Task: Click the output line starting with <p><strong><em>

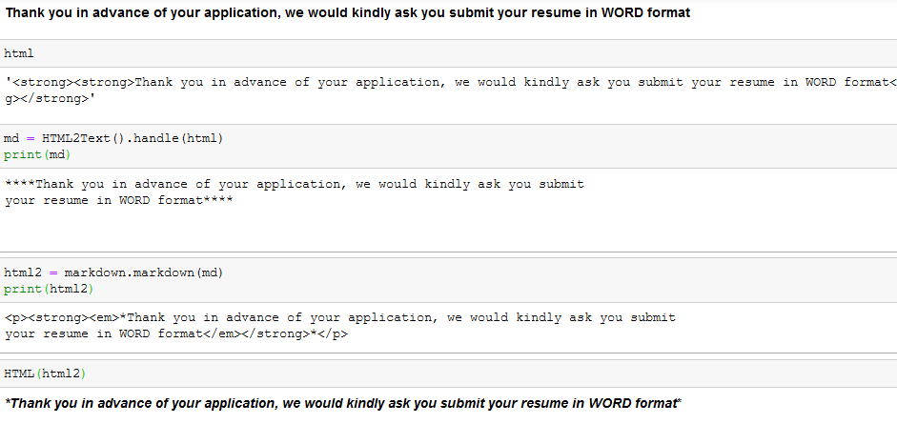Action: click(339, 317)
